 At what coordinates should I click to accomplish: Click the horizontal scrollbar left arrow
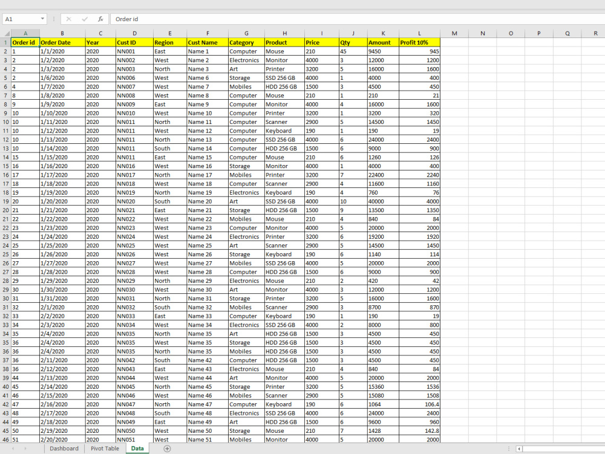tap(519, 449)
